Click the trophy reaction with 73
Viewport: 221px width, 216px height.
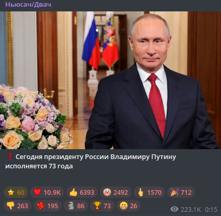tap(102, 206)
